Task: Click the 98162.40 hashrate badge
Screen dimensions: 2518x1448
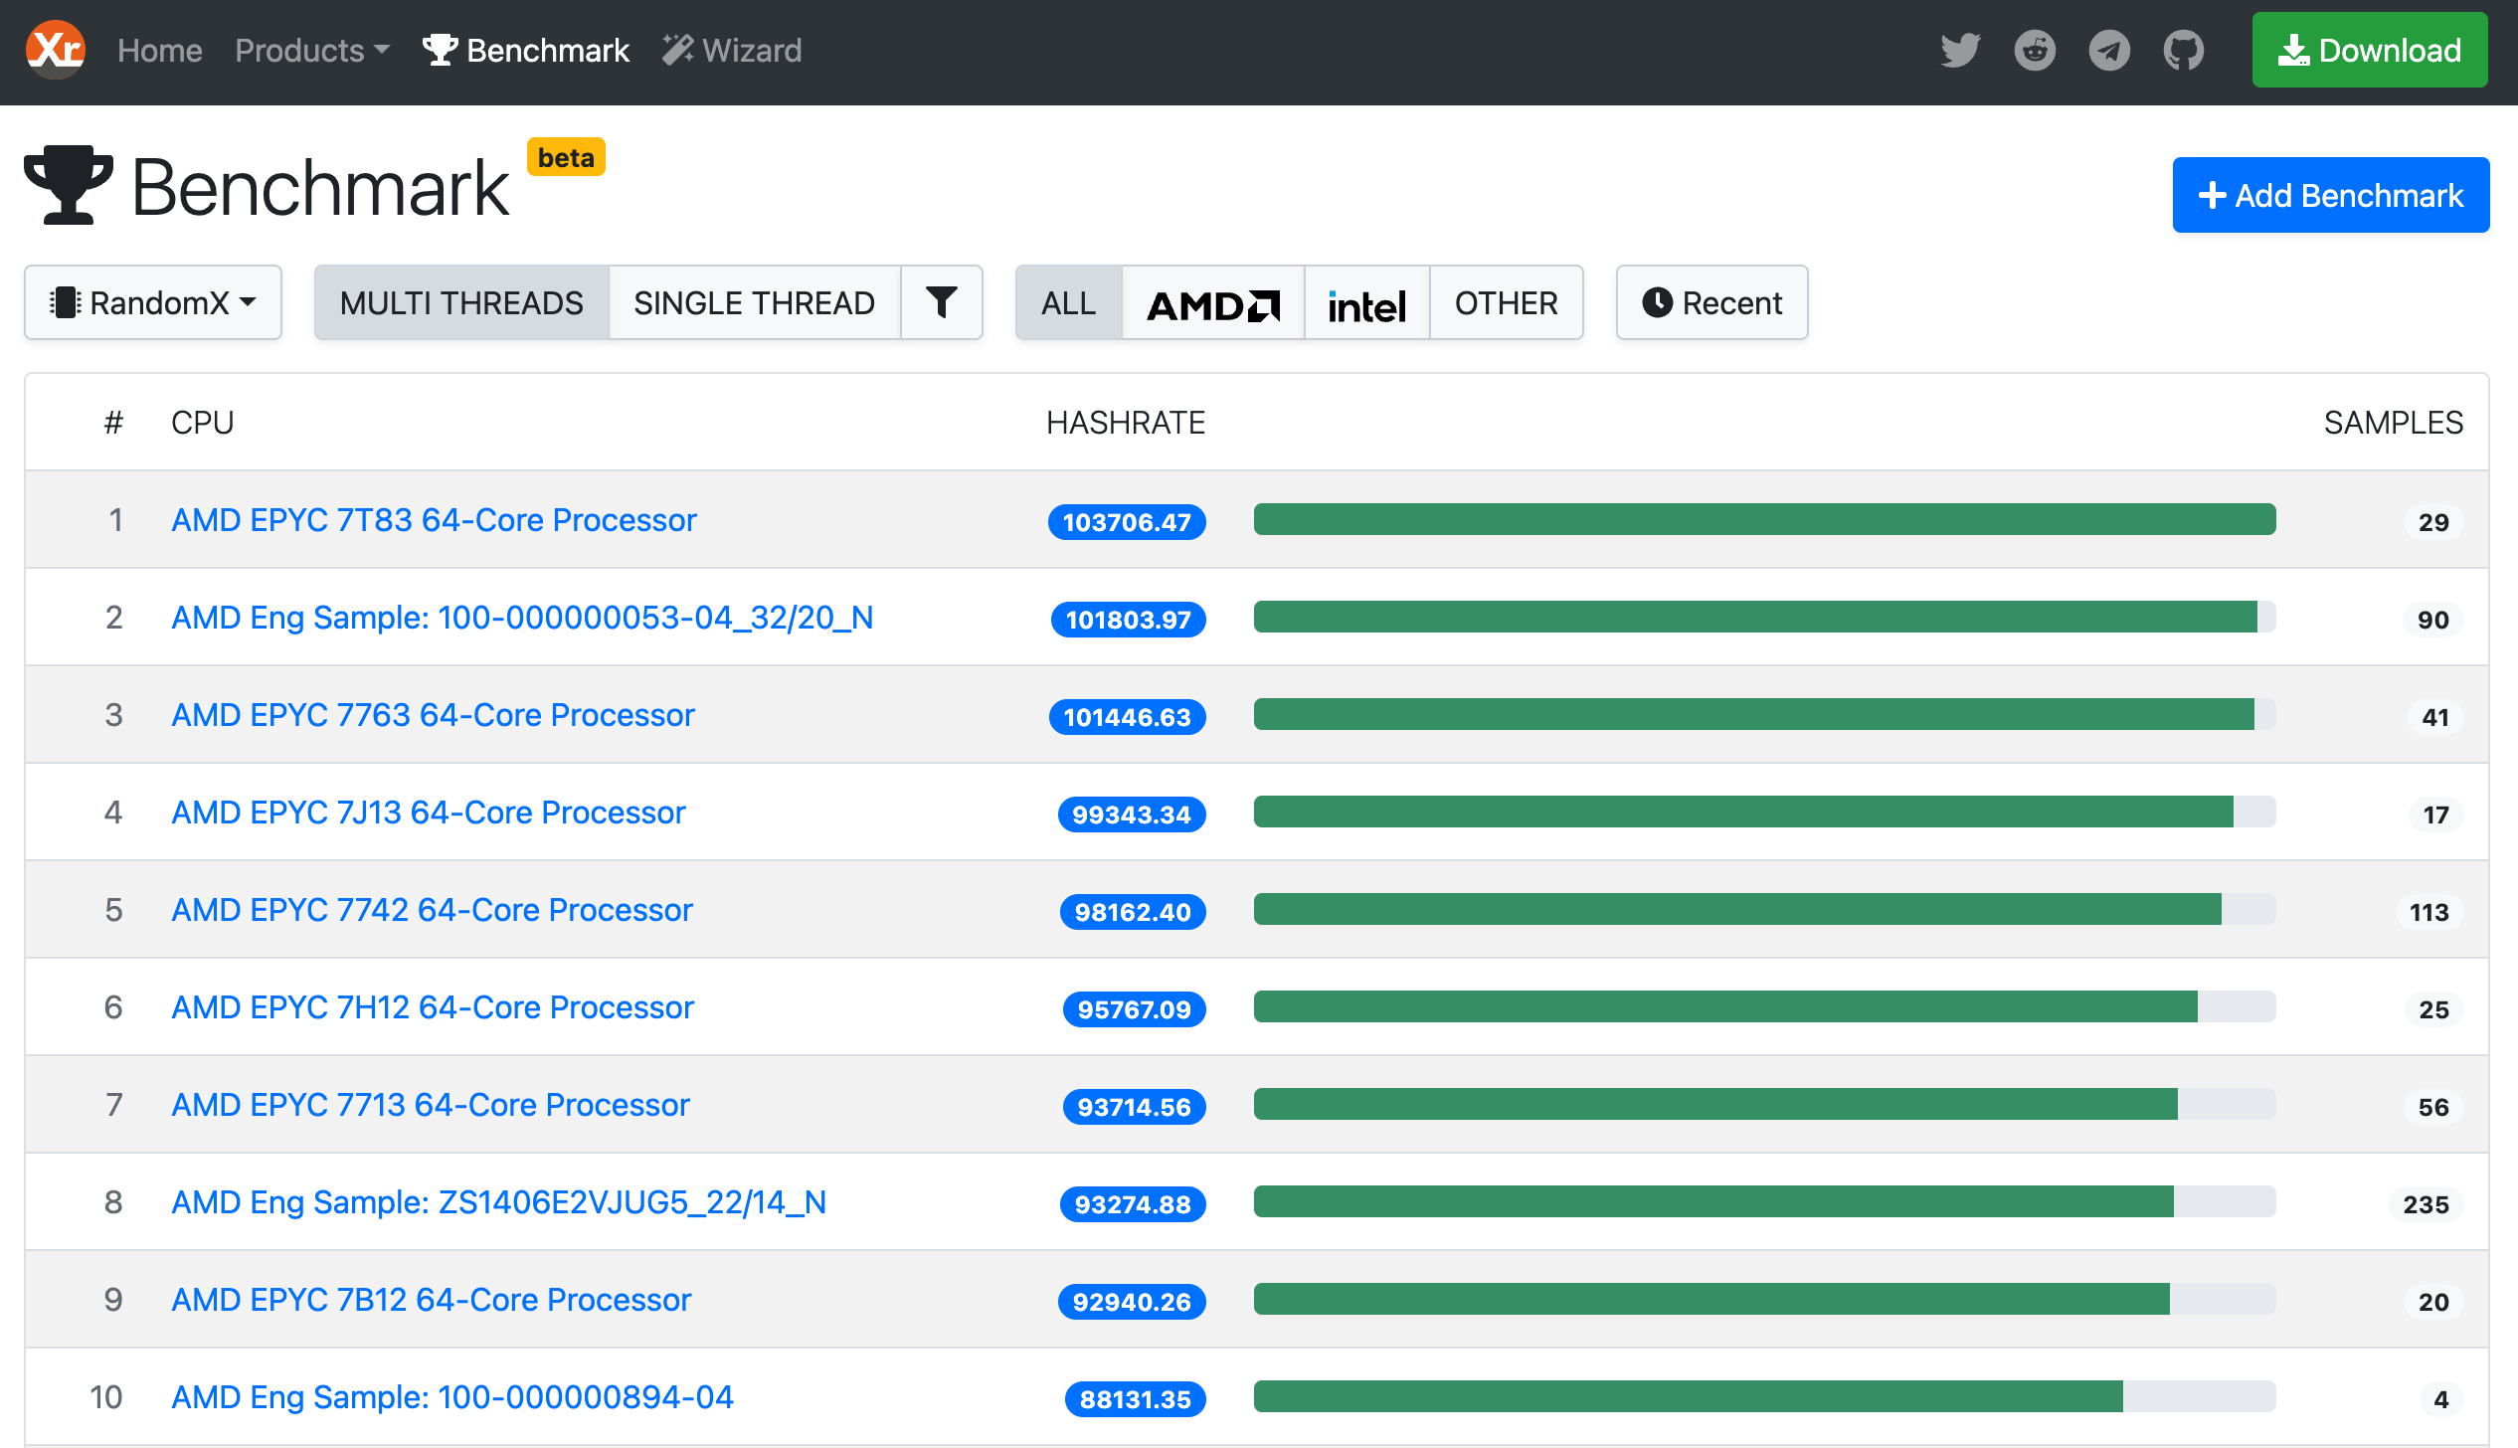Action: (1133, 912)
